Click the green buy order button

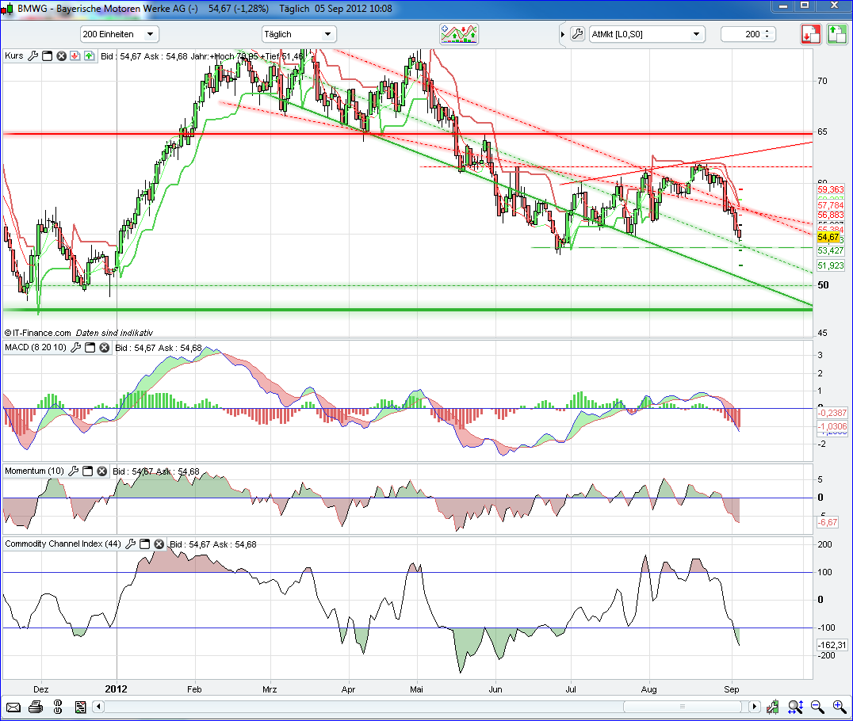(836, 34)
